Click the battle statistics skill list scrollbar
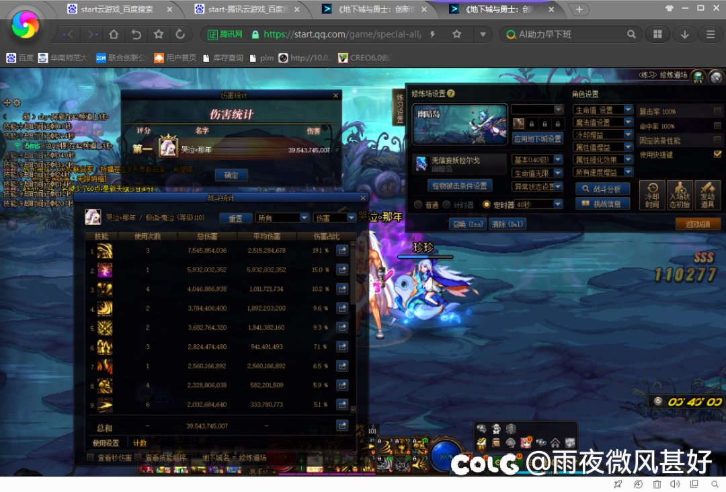Viewport: 726px width, 492px height. (x=353, y=326)
